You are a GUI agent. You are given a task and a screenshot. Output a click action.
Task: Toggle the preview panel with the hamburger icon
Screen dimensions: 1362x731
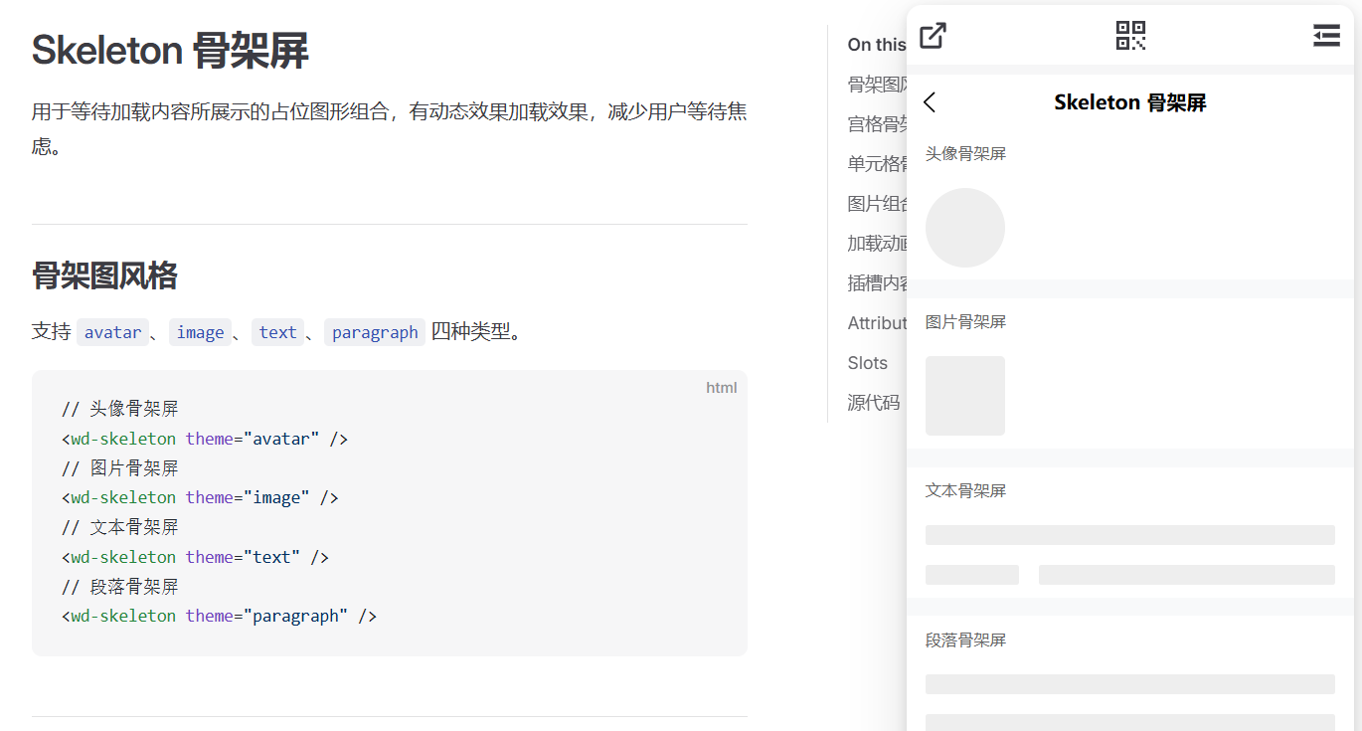coord(1326,35)
